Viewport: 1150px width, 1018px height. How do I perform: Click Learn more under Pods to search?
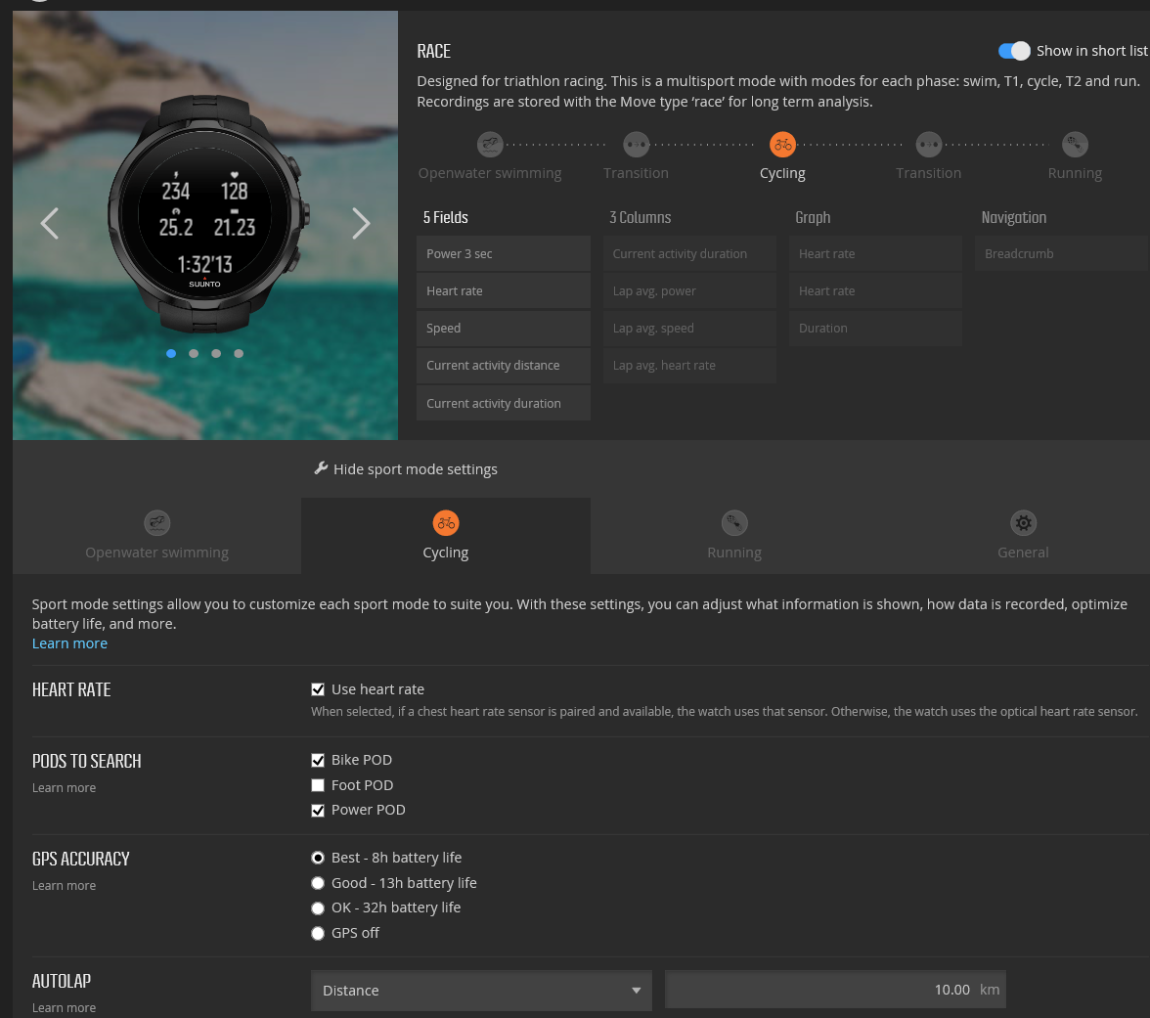[64, 787]
